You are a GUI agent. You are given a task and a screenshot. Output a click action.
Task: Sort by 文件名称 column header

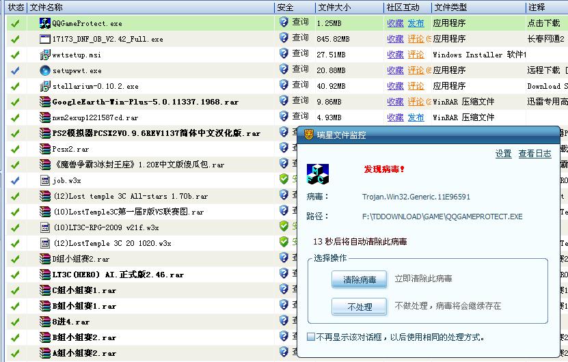click(150, 8)
